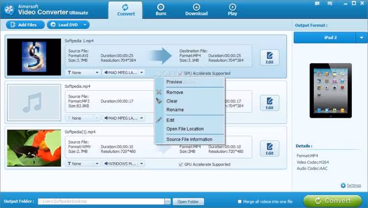Image resolution: width=368 pixels, height=208 pixels.
Task: Click the Audio Codec:AAC detail text
Action: (x=312, y=168)
